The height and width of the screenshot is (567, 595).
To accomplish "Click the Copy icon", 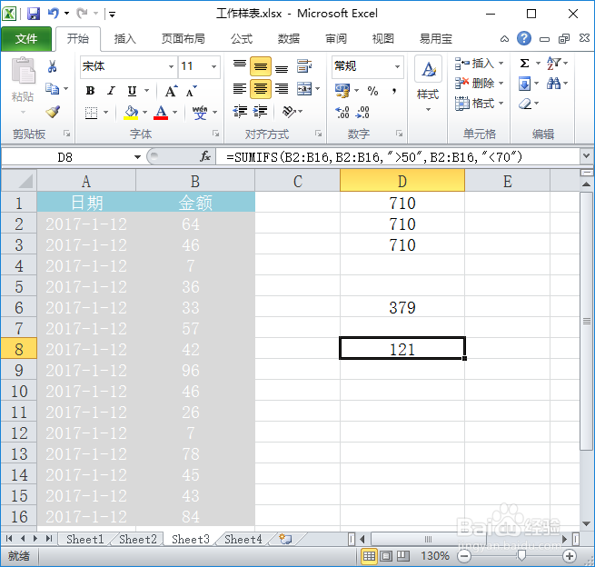I will (52, 89).
